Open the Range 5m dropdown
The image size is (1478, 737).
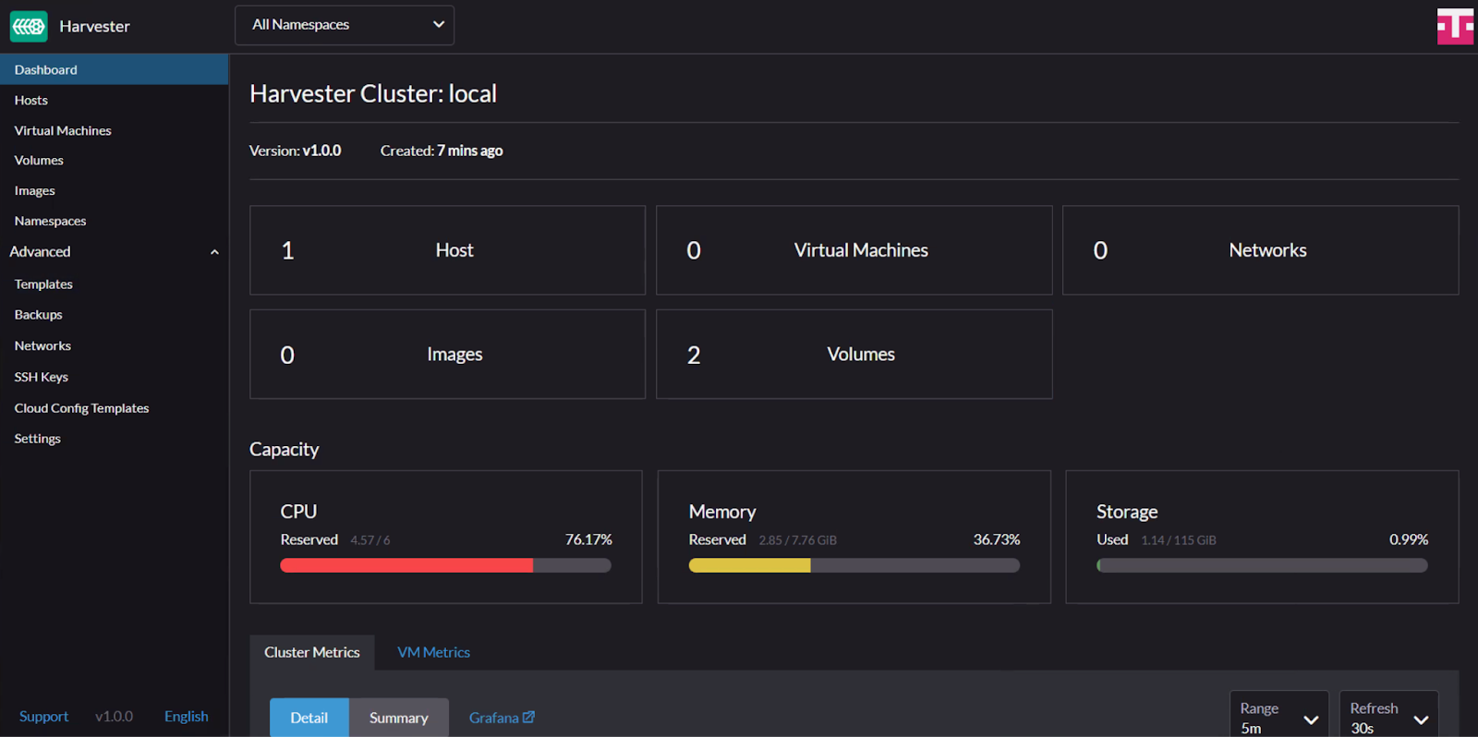[x=1278, y=717]
